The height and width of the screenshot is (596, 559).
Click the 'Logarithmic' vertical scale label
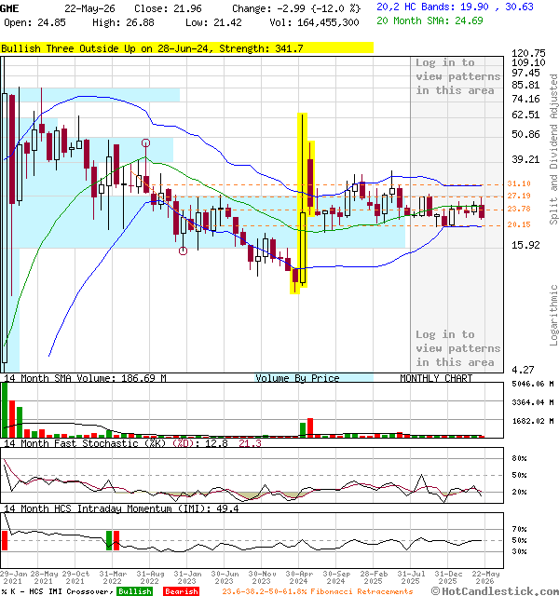coord(553,315)
